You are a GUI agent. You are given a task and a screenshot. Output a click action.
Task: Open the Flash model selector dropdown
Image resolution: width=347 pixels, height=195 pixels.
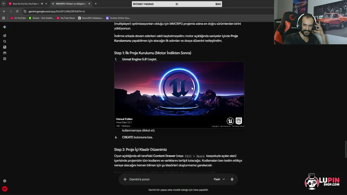pos(219,179)
